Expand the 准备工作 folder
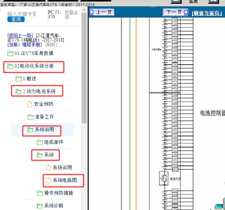This screenshot has width=225, height=210. [44, 117]
